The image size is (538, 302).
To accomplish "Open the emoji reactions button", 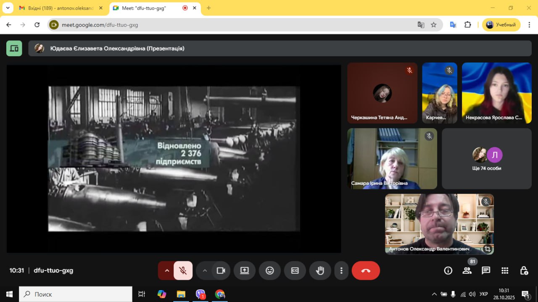I will coord(270,270).
